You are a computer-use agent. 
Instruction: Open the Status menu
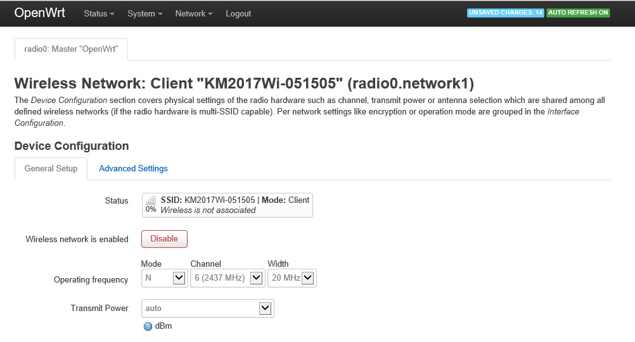(x=99, y=14)
